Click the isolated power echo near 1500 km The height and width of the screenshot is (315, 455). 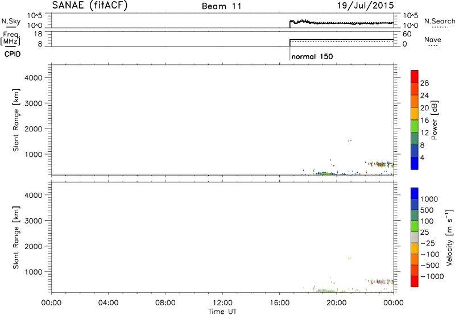click(350, 141)
